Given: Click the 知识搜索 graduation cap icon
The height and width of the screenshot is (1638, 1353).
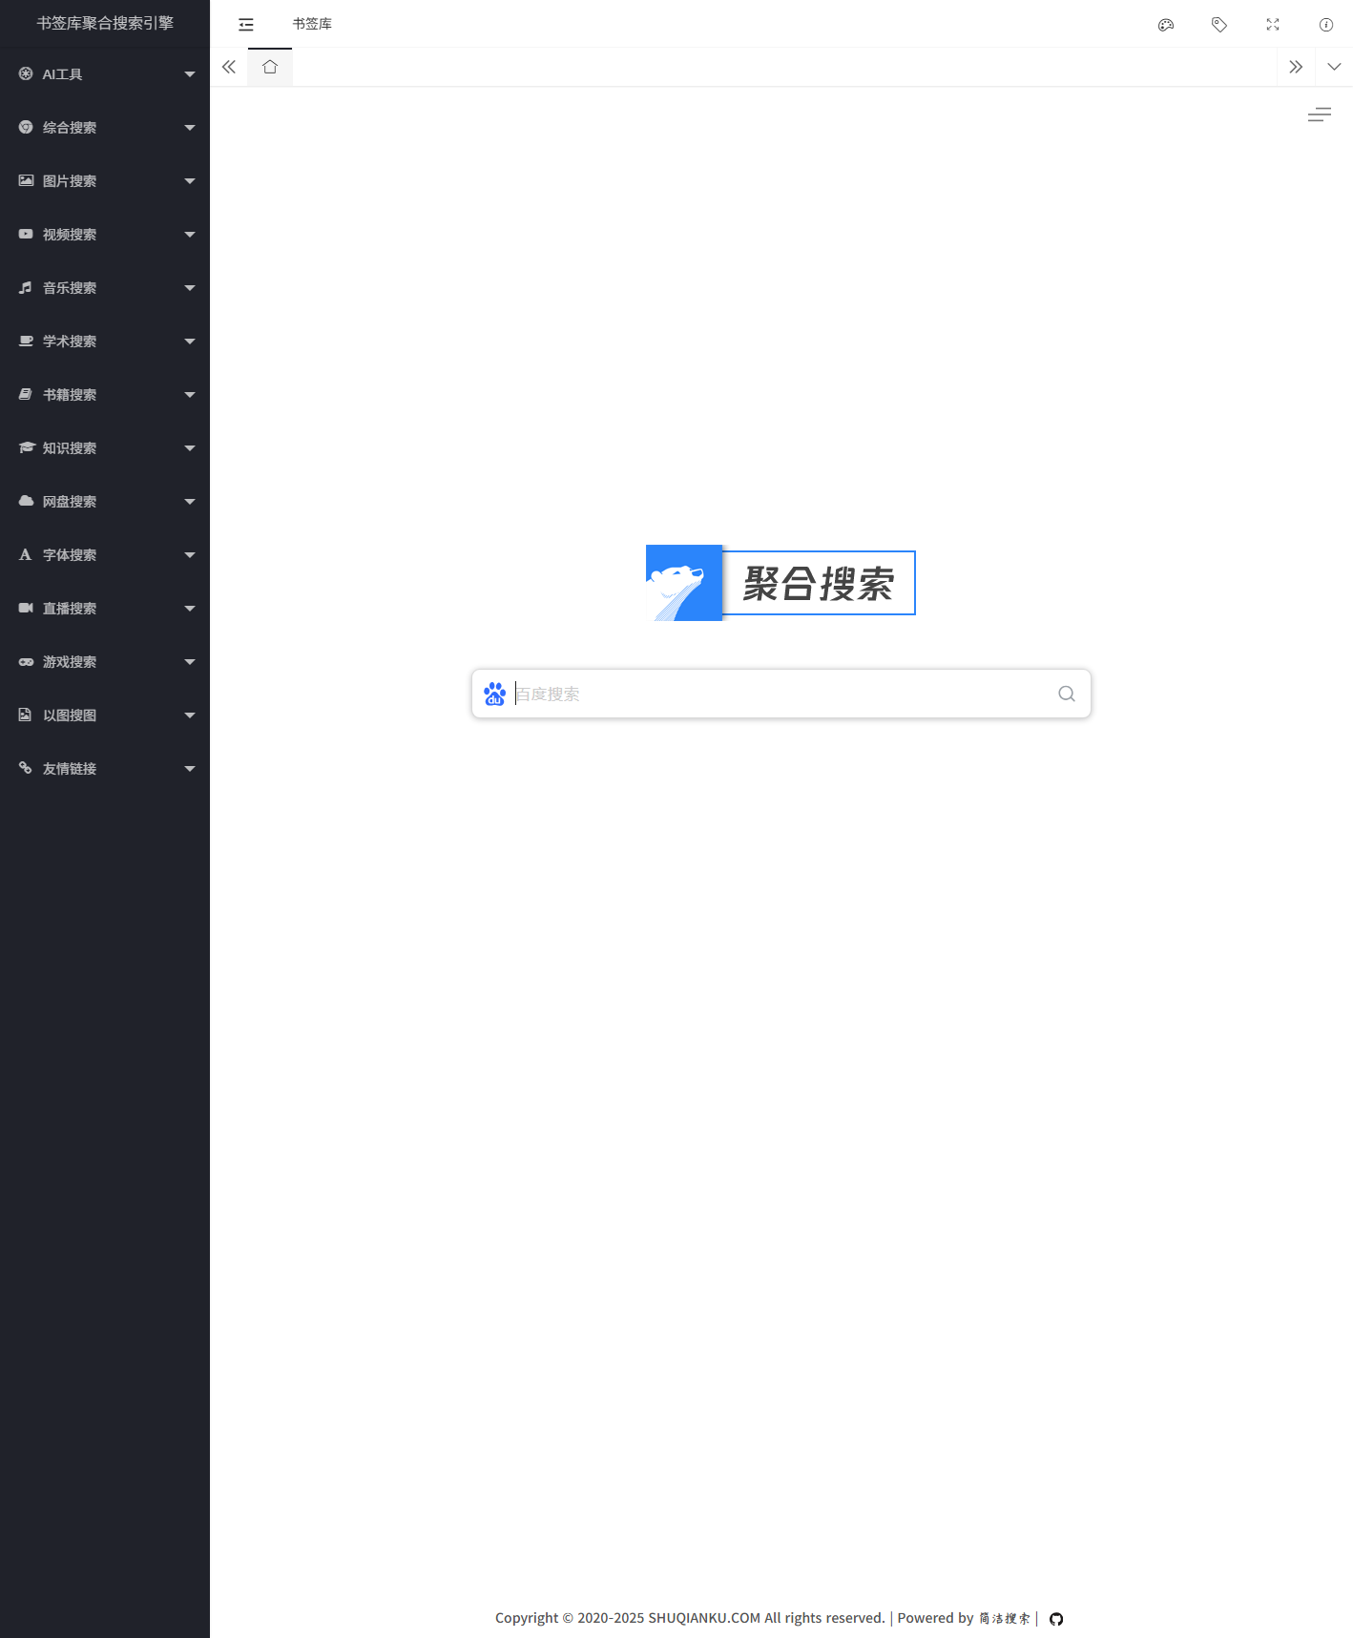Looking at the screenshot, I should click(x=26, y=447).
